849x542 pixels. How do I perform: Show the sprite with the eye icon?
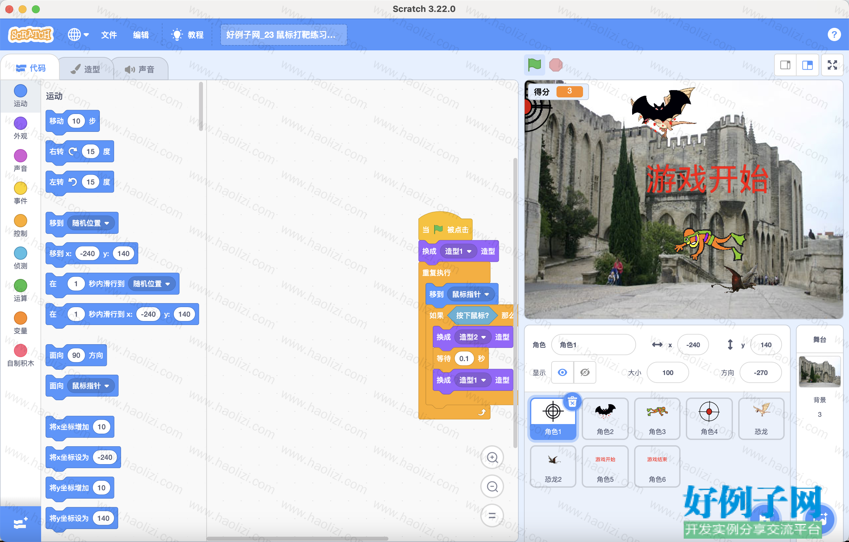tap(562, 372)
